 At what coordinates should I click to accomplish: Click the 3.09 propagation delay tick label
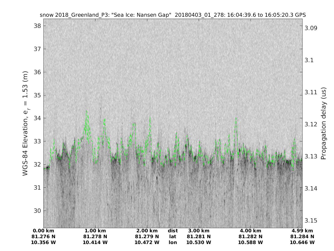tap(311, 28)
